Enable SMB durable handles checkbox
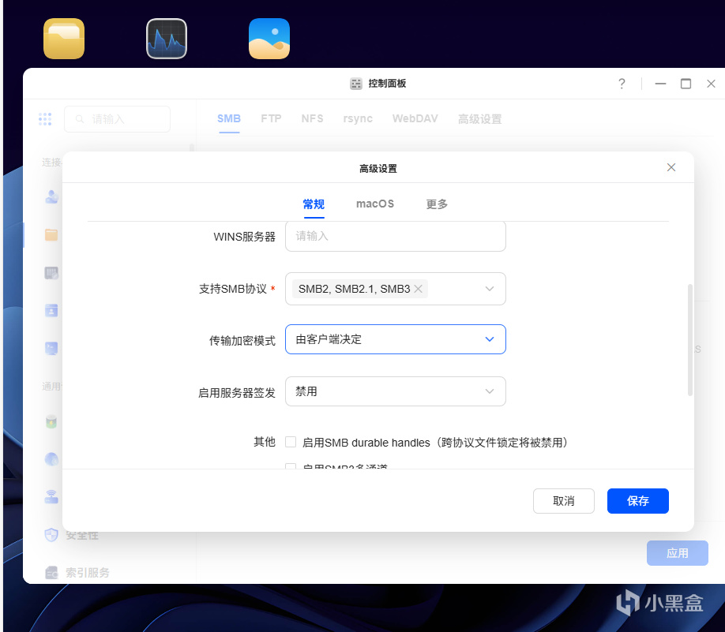 click(x=291, y=442)
